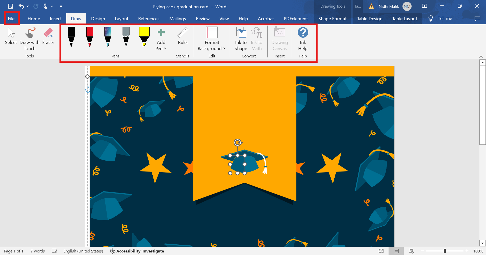
Task: Switch to the Review tab
Action: click(203, 18)
